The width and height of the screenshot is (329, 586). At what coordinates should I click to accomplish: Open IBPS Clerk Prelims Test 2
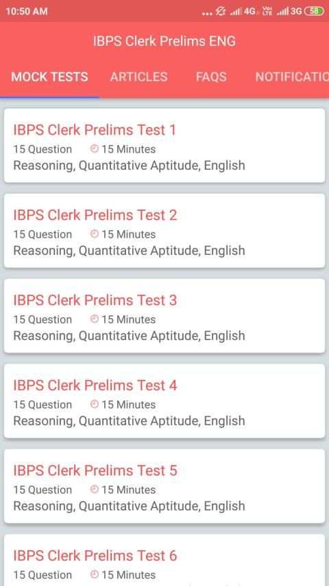point(164,231)
